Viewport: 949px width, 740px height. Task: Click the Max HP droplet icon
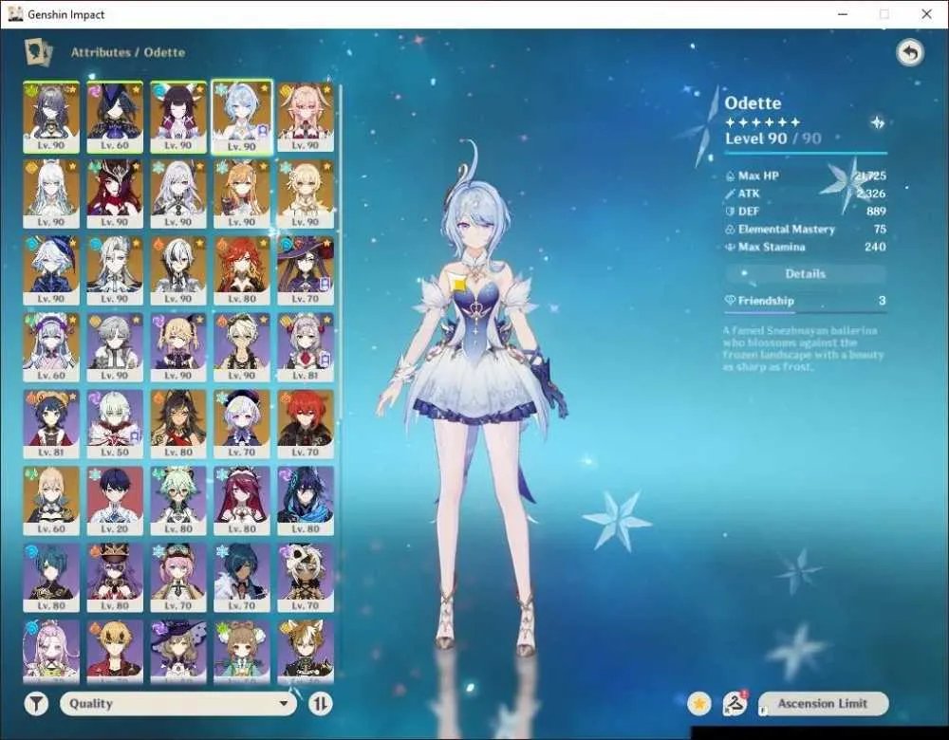click(730, 176)
